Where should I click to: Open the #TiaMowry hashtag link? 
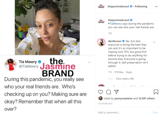pos(115,24)
